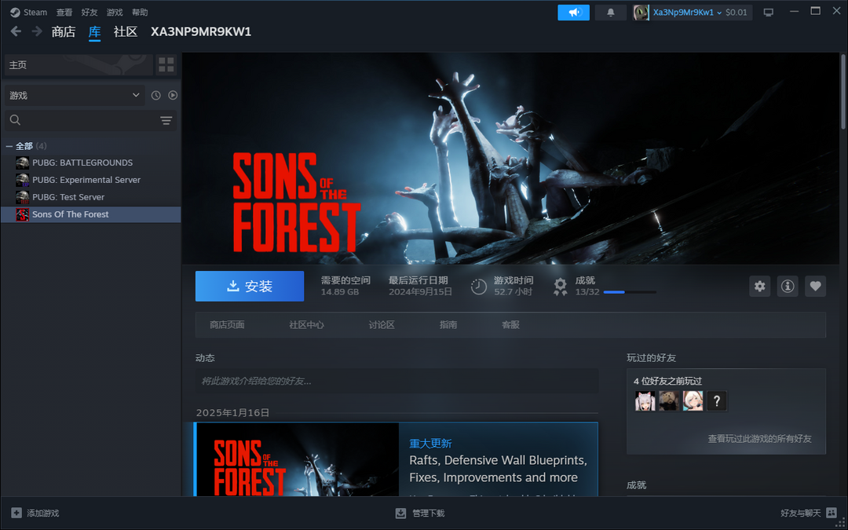
Task: Open the notifications bell
Action: 611,13
